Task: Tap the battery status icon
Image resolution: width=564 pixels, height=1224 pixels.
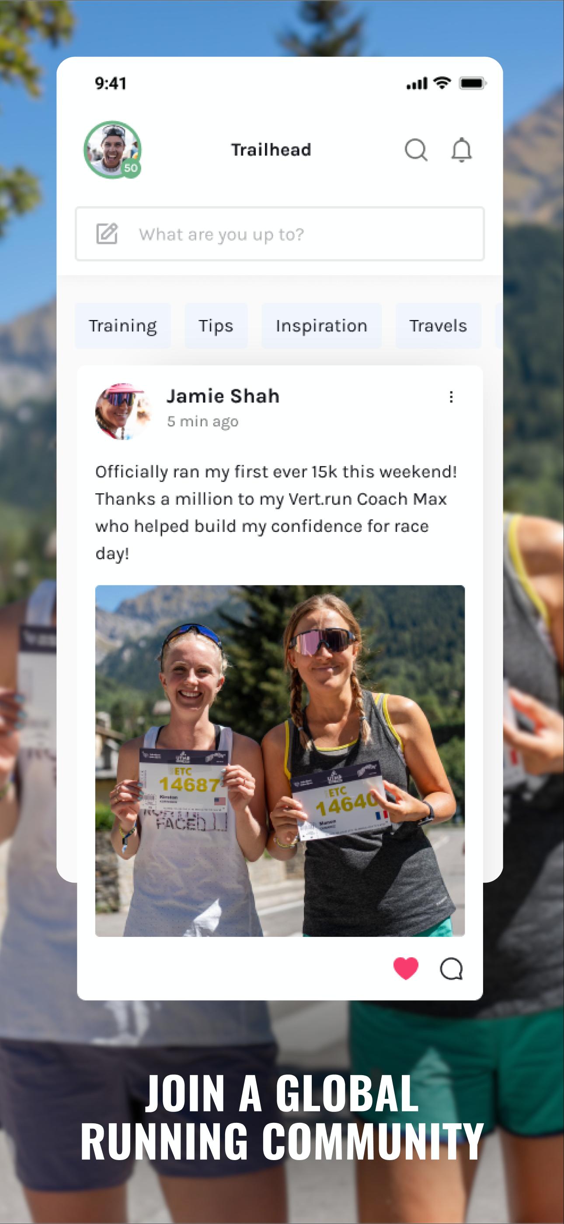Action: pyautogui.click(x=472, y=83)
